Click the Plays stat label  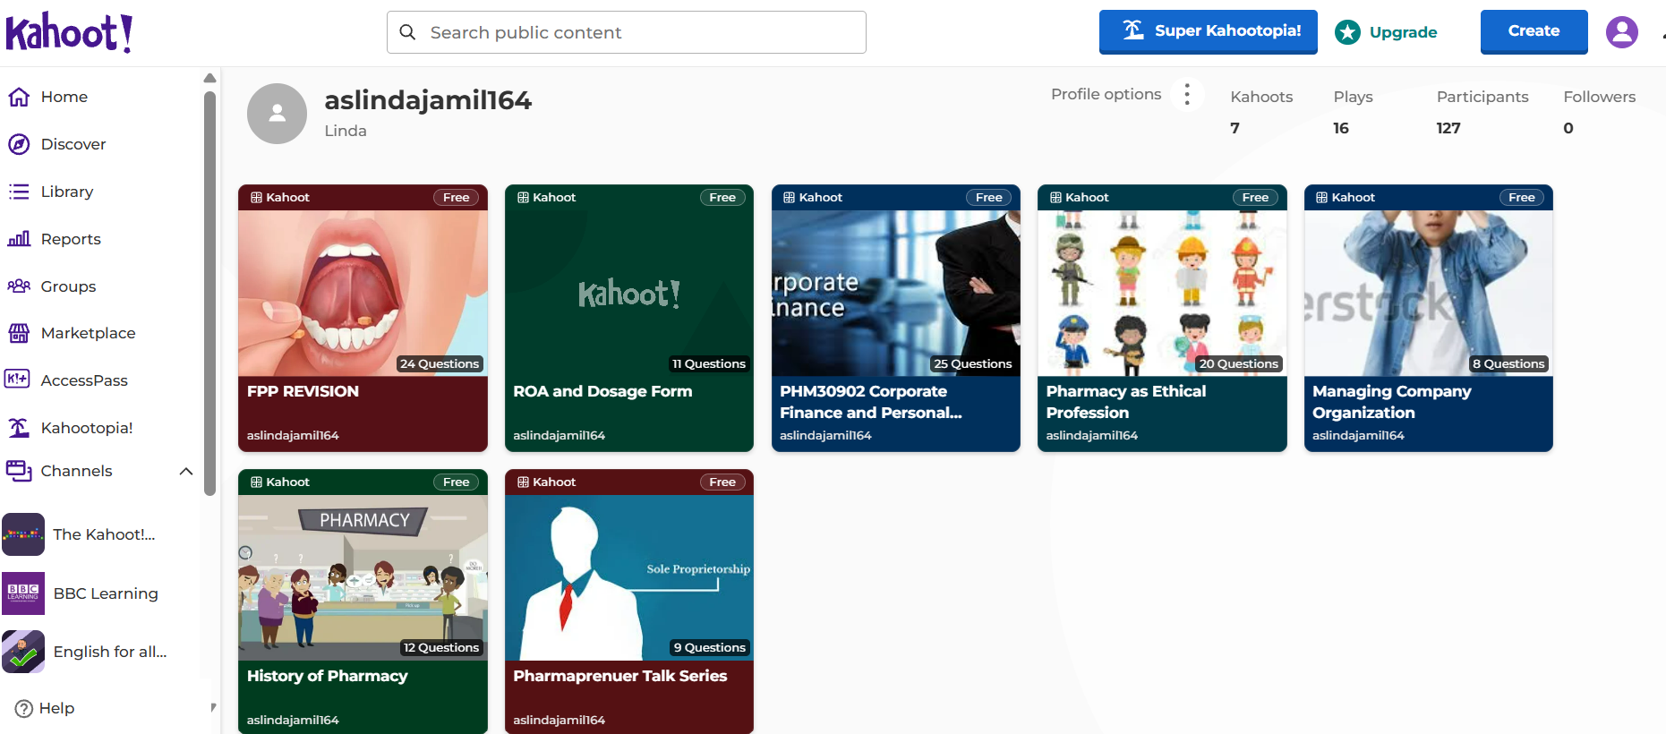tap(1353, 97)
